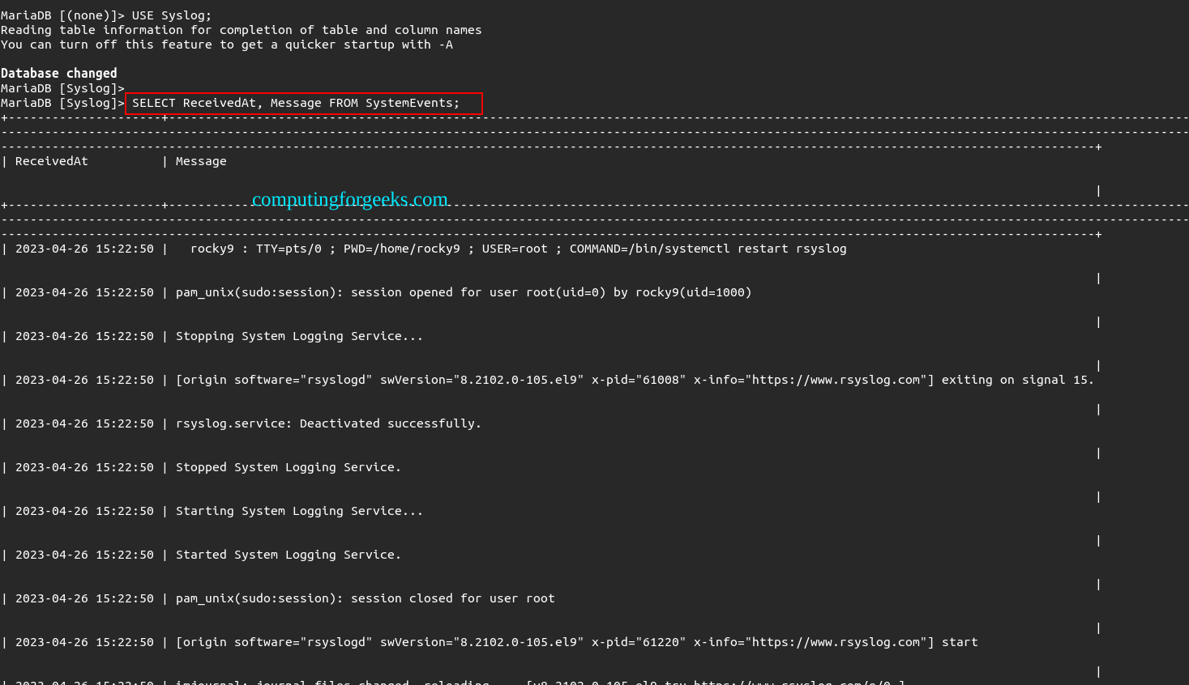Select the Message column header
The width and height of the screenshot is (1189, 685).
[x=200, y=160]
